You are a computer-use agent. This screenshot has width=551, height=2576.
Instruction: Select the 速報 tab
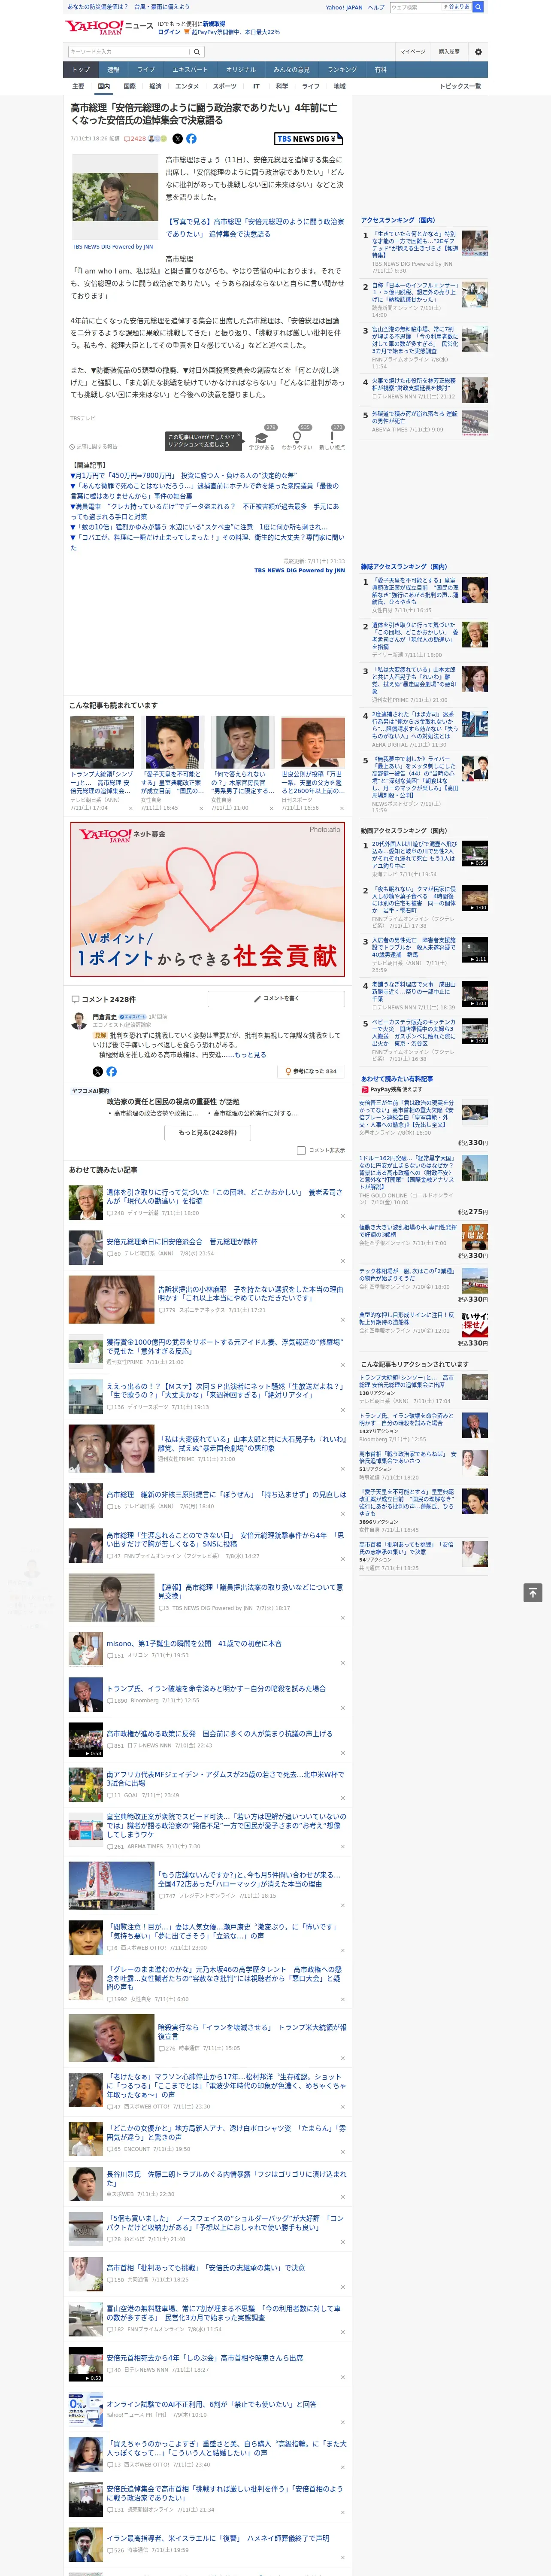point(113,70)
